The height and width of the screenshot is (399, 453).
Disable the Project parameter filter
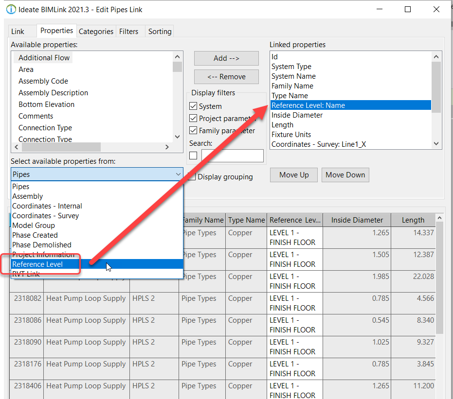pyautogui.click(x=193, y=118)
